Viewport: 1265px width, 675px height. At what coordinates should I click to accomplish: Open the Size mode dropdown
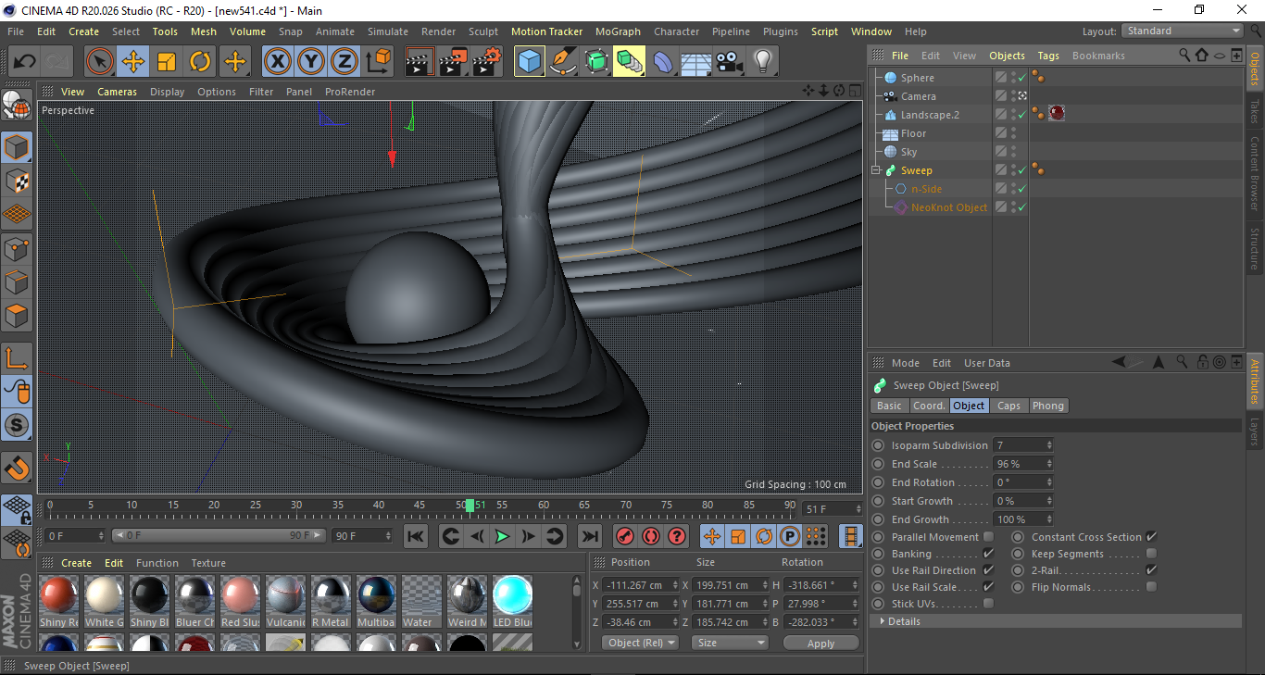731,643
